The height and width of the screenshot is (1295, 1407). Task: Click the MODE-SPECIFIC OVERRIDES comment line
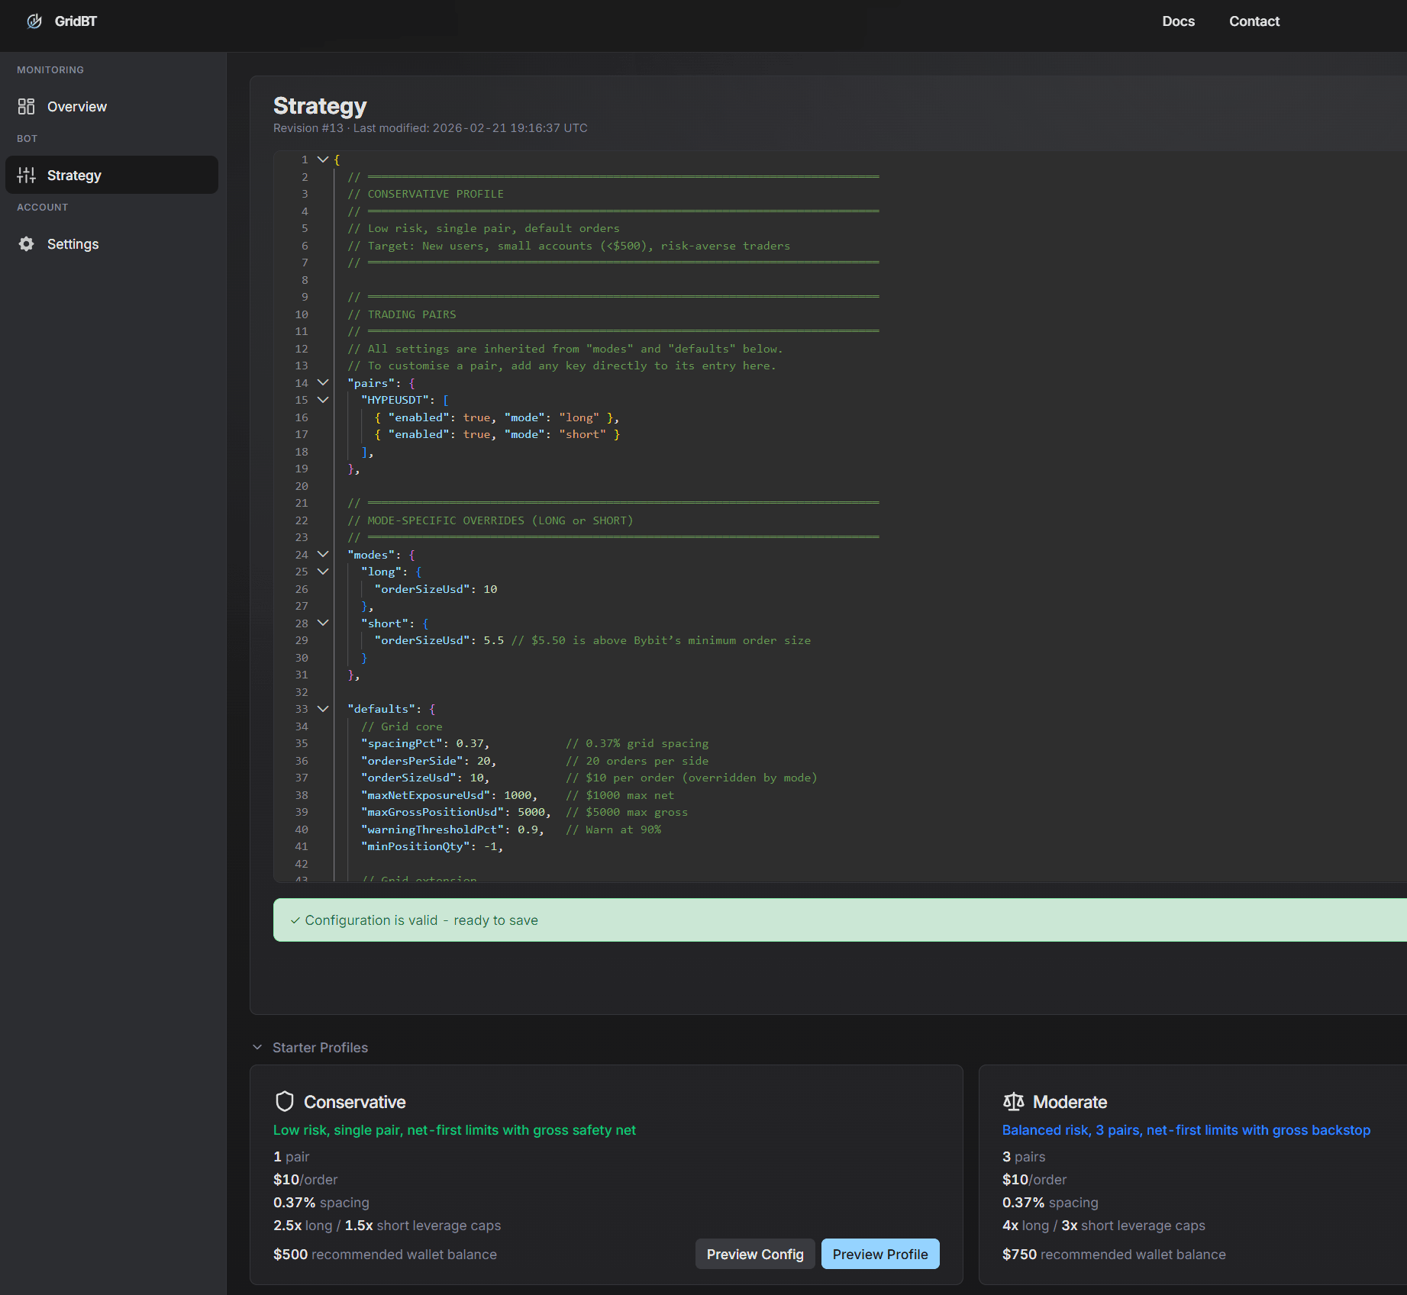[491, 520]
